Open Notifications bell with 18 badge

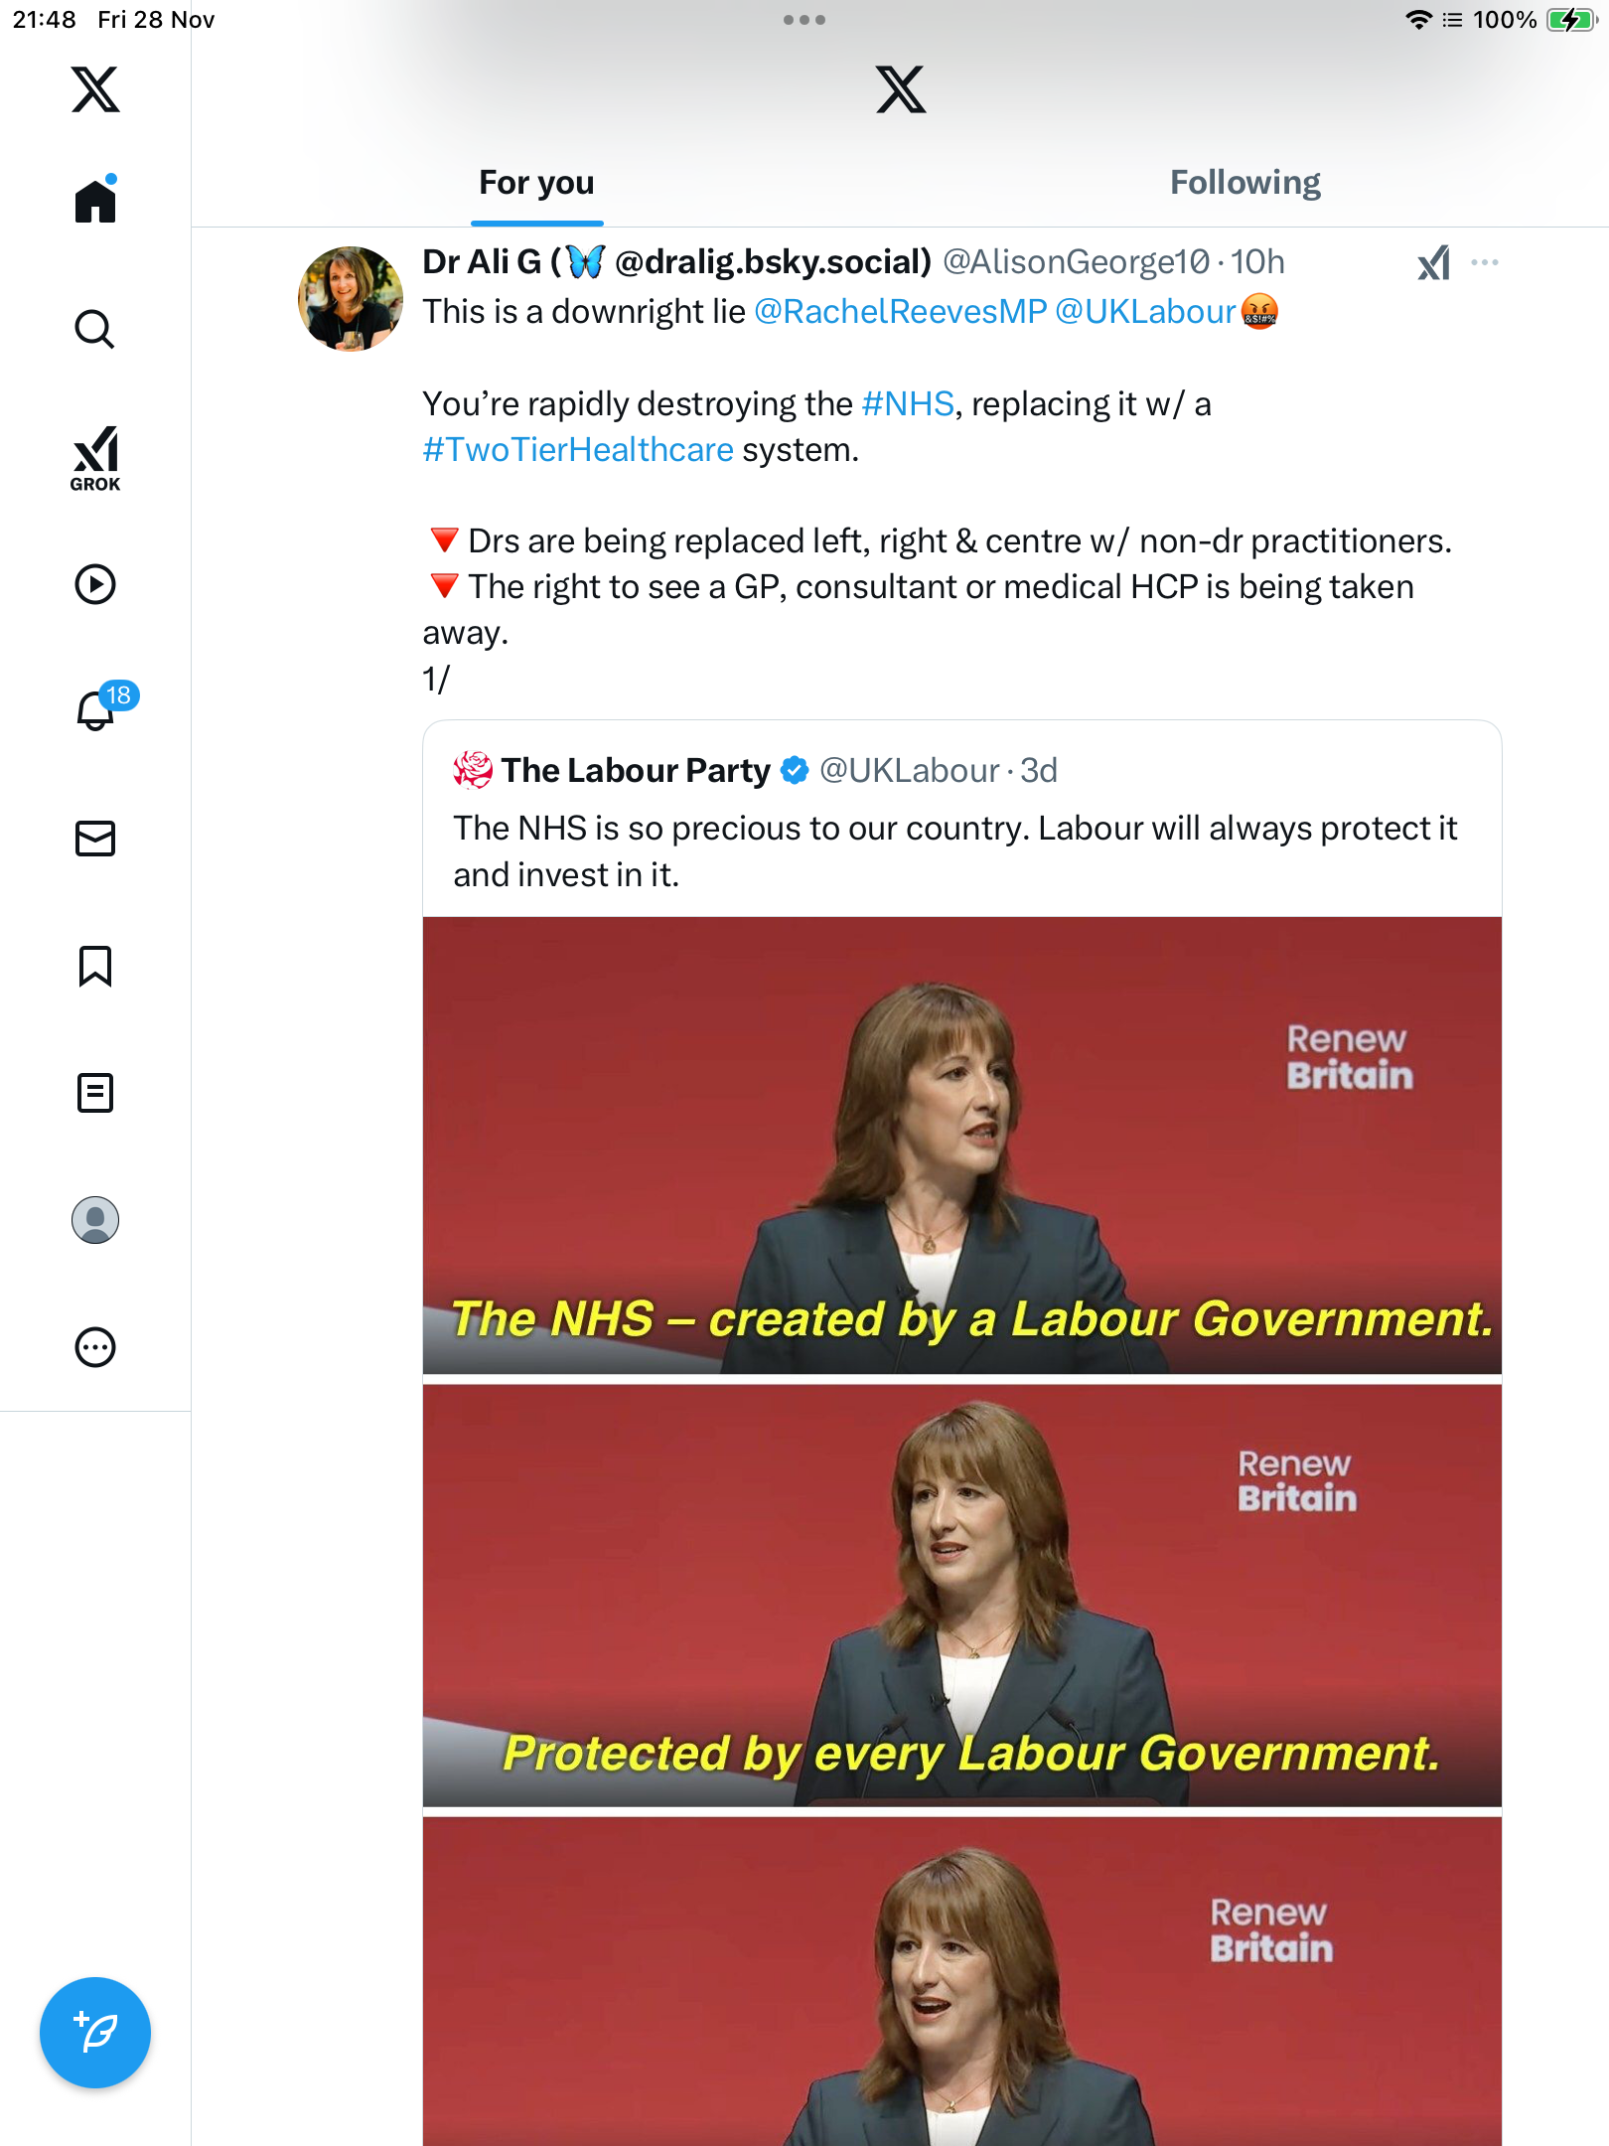tap(97, 710)
